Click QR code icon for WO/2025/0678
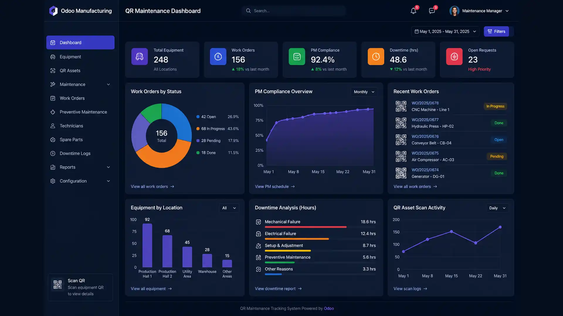 coord(401,106)
